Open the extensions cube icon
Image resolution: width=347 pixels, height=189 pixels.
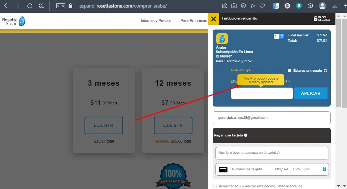[310, 6]
